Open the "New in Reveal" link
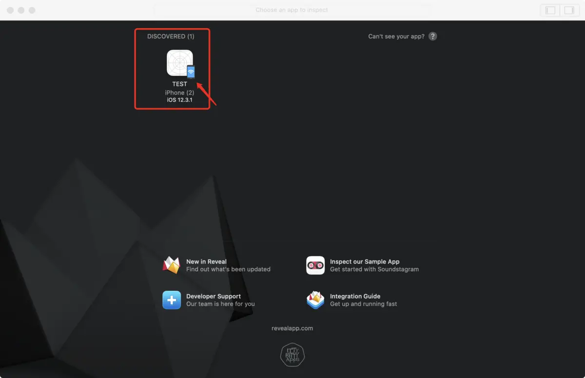Viewport: 585px width, 378px height. tap(206, 262)
